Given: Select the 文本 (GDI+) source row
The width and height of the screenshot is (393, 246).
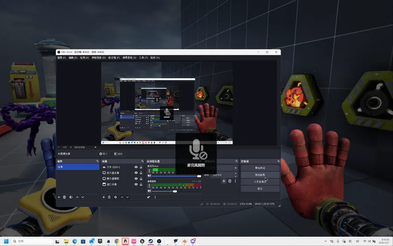Looking at the screenshot, I should (x=123, y=167).
